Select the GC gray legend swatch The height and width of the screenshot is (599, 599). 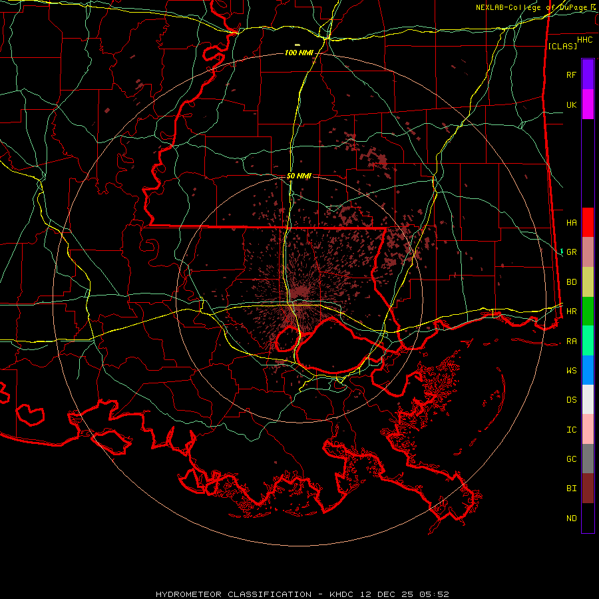click(588, 459)
